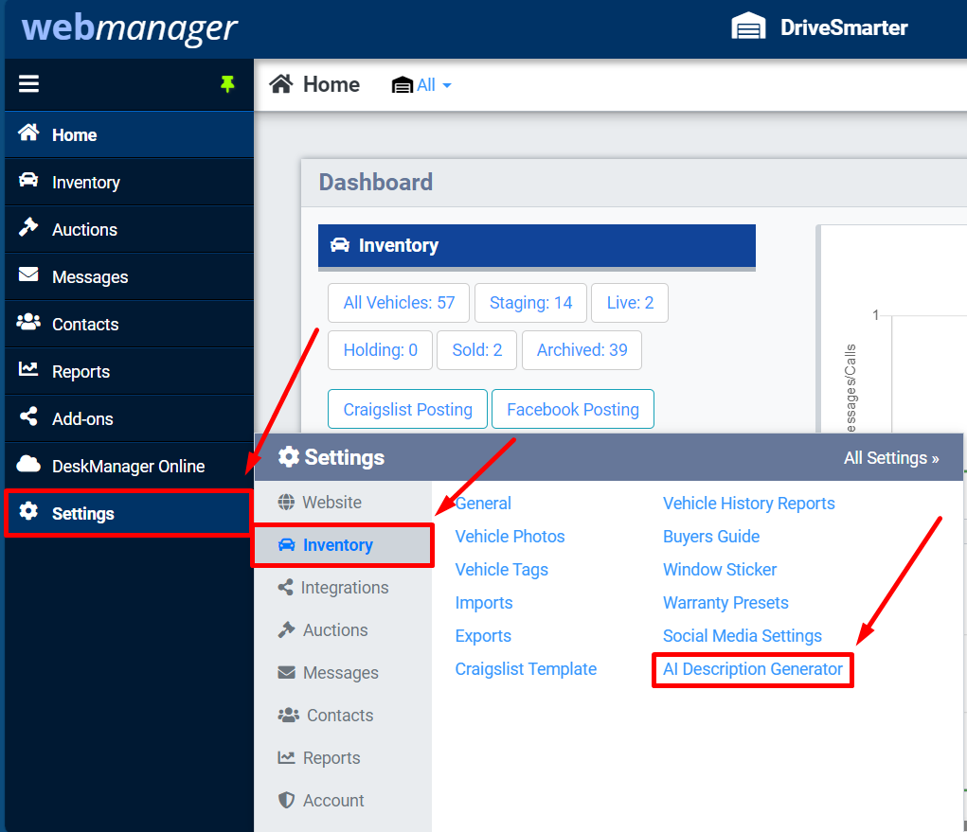The image size is (967, 832).
Task: Click the Craigslist Posting button
Action: click(407, 409)
